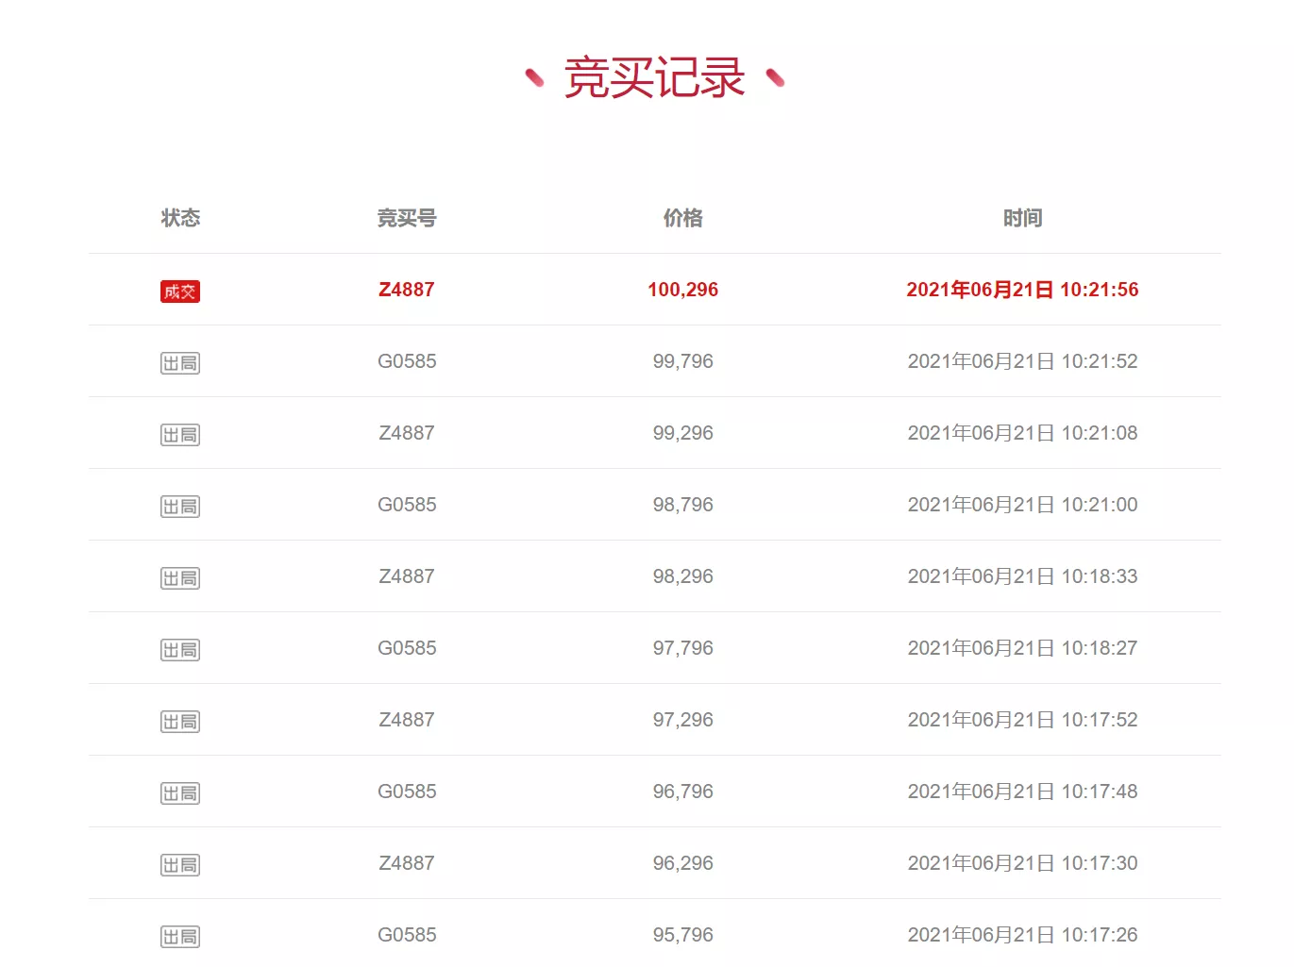This screenshot has height=967, width=1294.
Task: Select bidder G0585 in the 98,796 row
Action: tap(407, 505)
